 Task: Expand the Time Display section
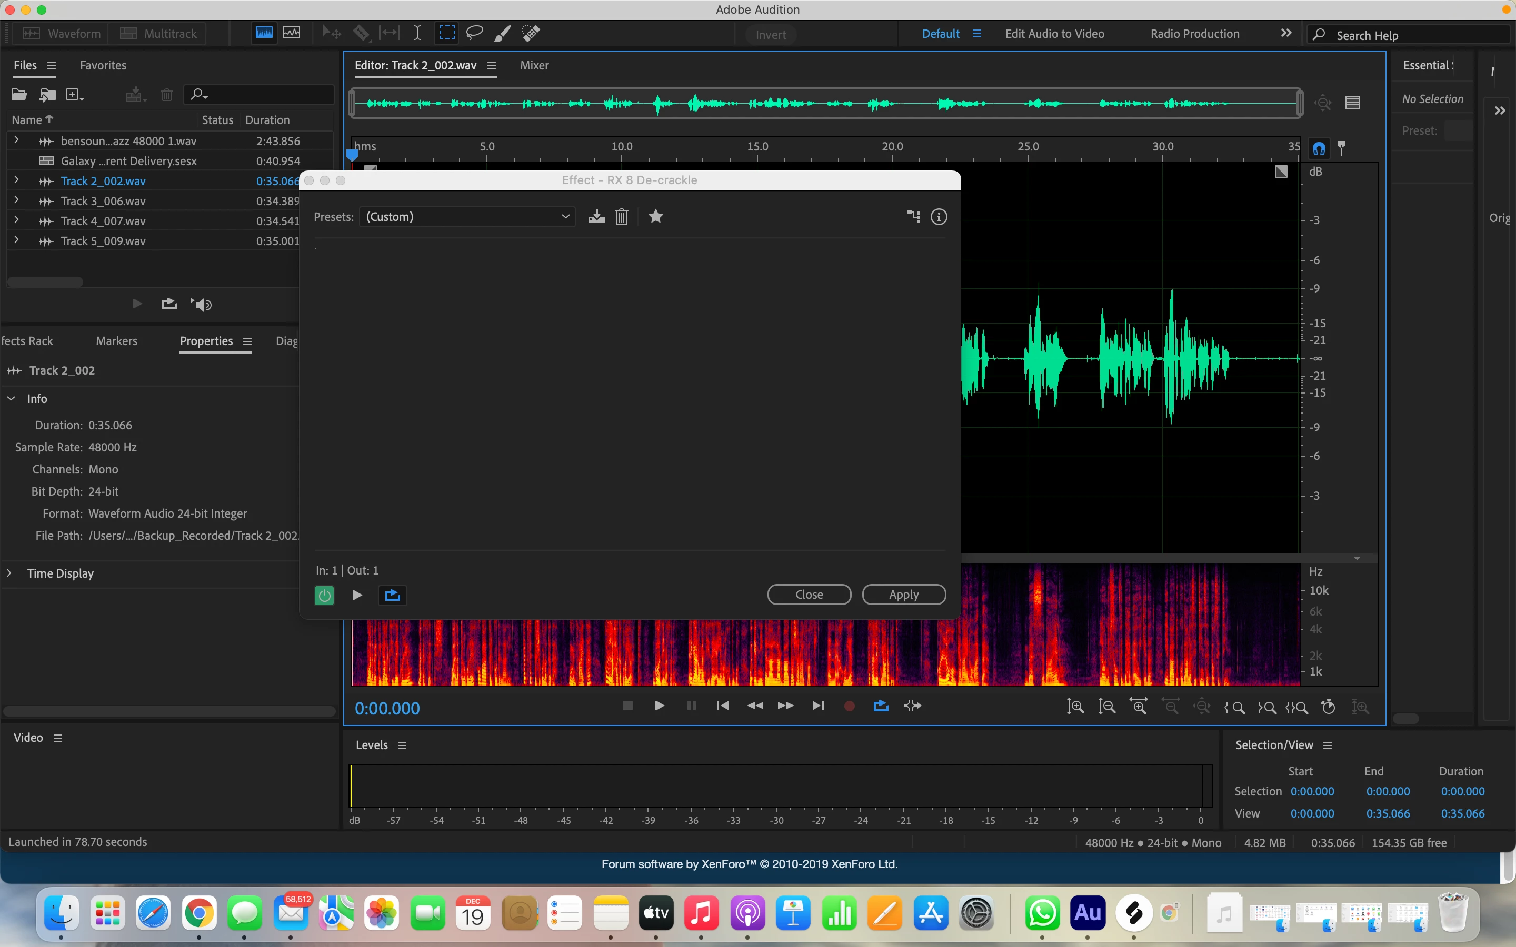10,573
